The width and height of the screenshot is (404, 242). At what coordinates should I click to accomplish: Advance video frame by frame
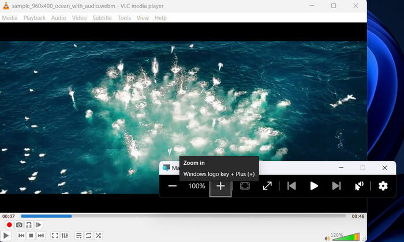[x=39, y=225]
